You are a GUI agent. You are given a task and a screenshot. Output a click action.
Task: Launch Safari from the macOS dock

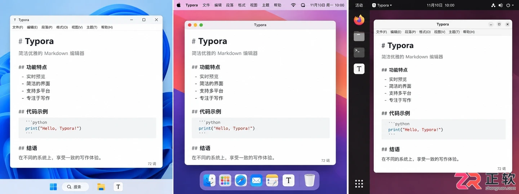point(241,180)
